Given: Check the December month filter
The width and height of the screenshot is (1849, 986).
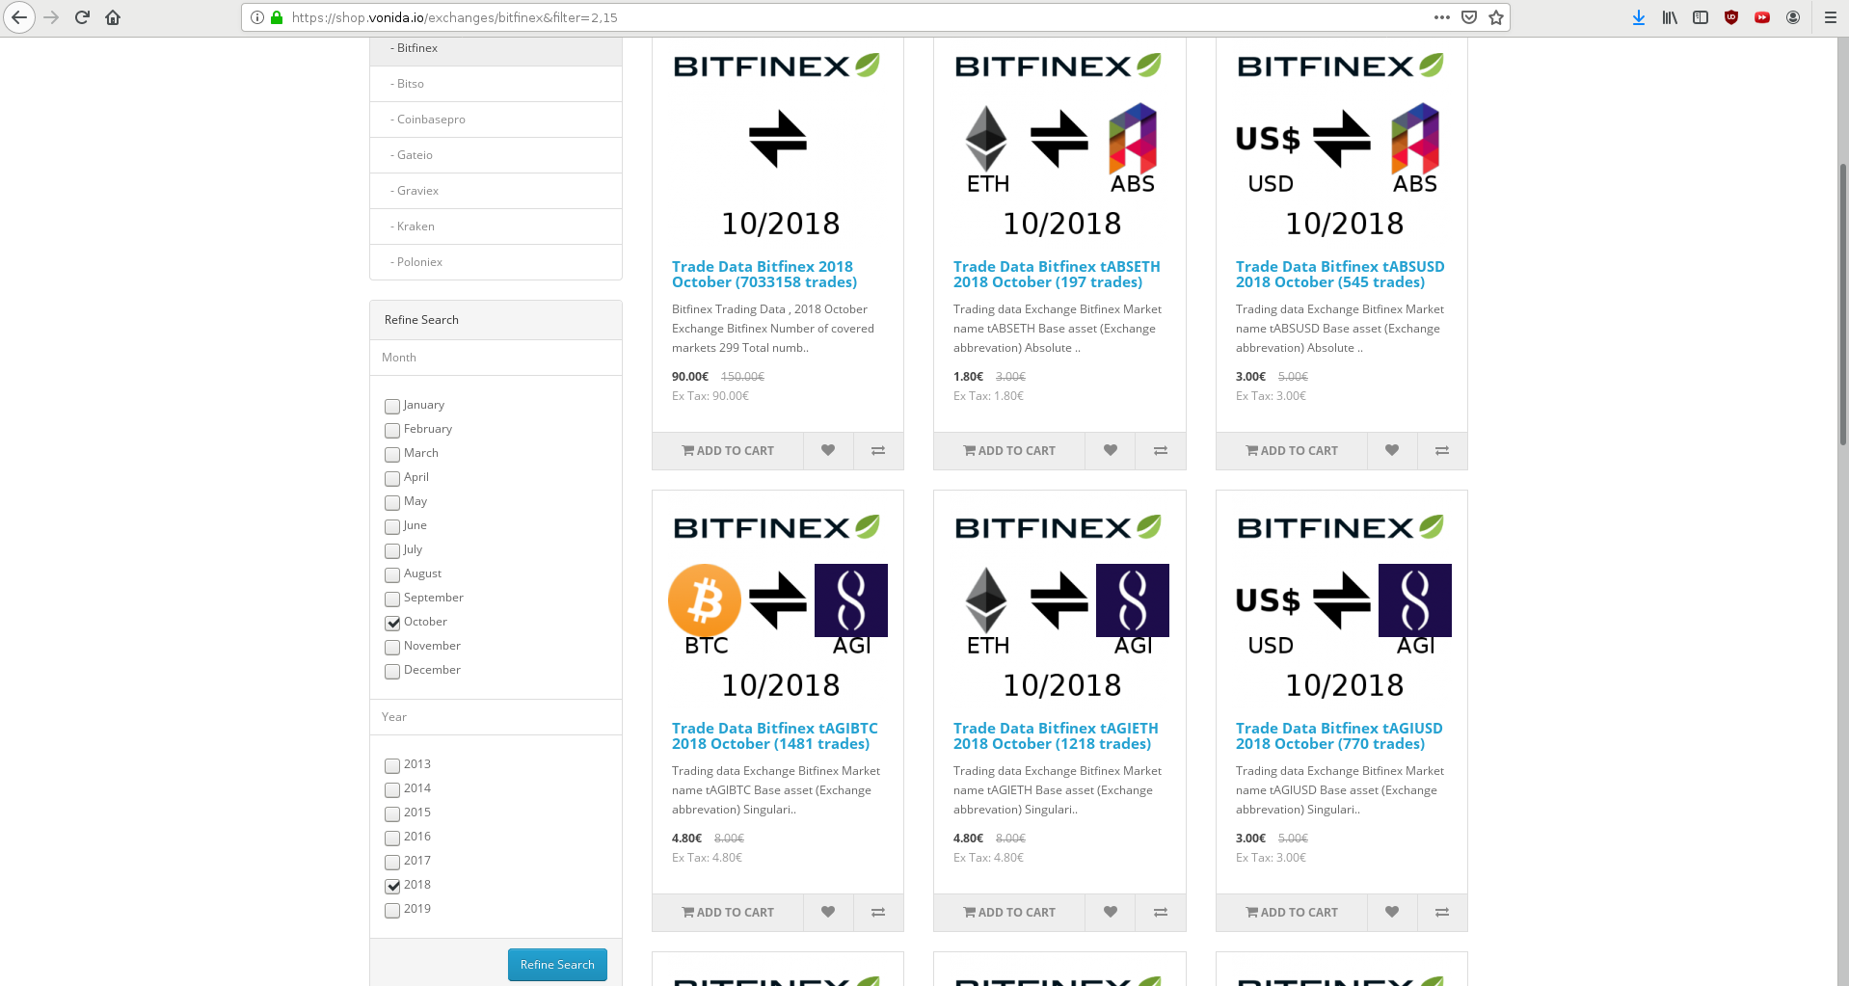Looking at the screenshot, I should click(x=392, y=672).
